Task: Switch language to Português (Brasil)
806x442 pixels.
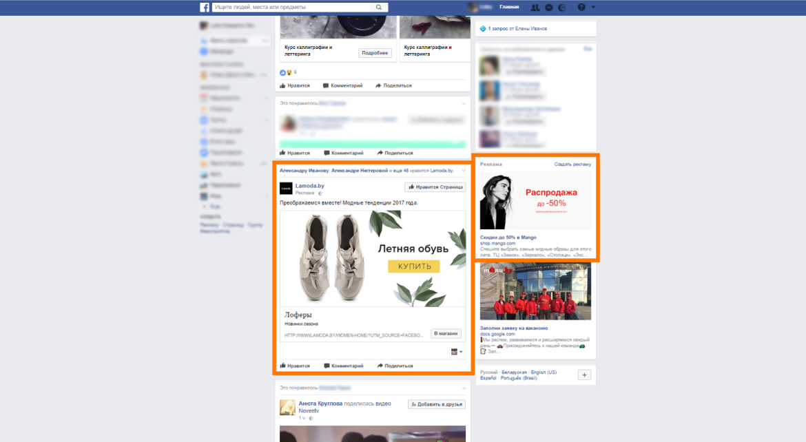Action: click(519, 378)
